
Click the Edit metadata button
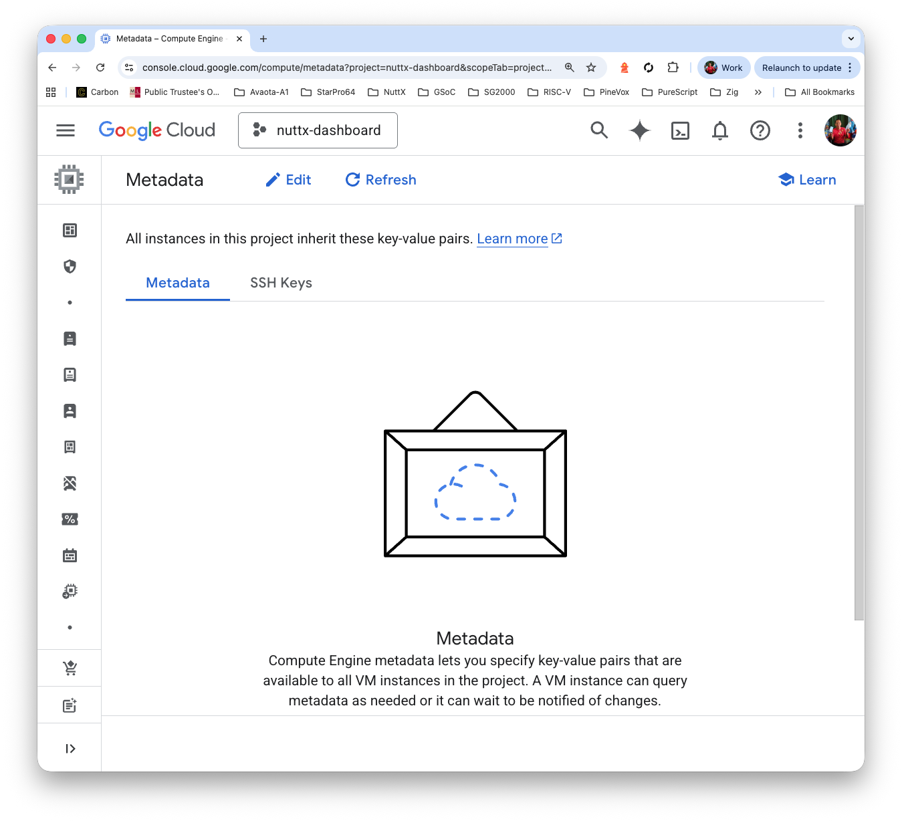pos(288,179)
